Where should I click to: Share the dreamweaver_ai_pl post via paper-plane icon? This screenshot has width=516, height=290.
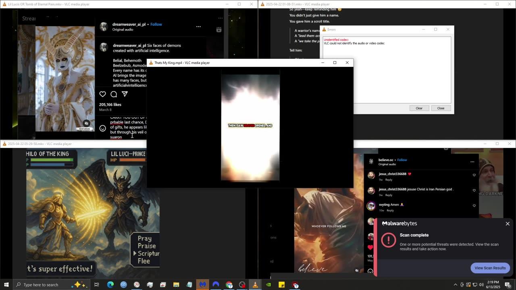(x=125, y=94)
